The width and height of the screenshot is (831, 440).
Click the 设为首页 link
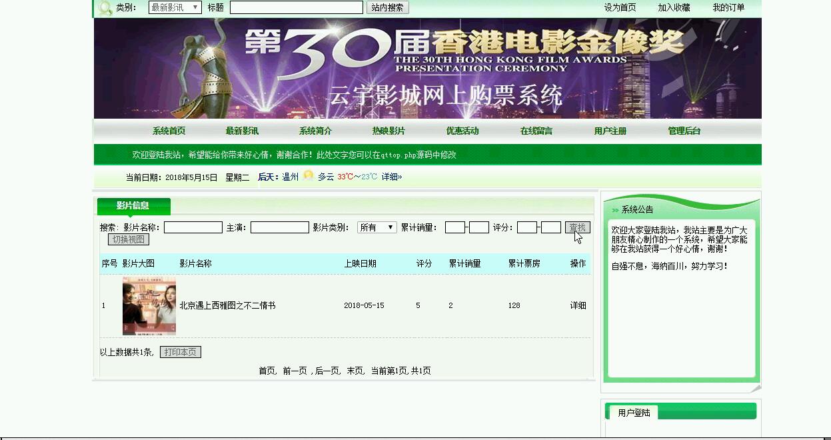(x=620, y=7)
